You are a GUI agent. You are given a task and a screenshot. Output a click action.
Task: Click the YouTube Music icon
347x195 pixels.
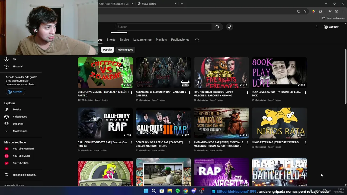7,156
